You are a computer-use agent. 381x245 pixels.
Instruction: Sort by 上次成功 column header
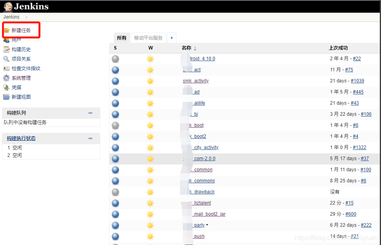338,48
